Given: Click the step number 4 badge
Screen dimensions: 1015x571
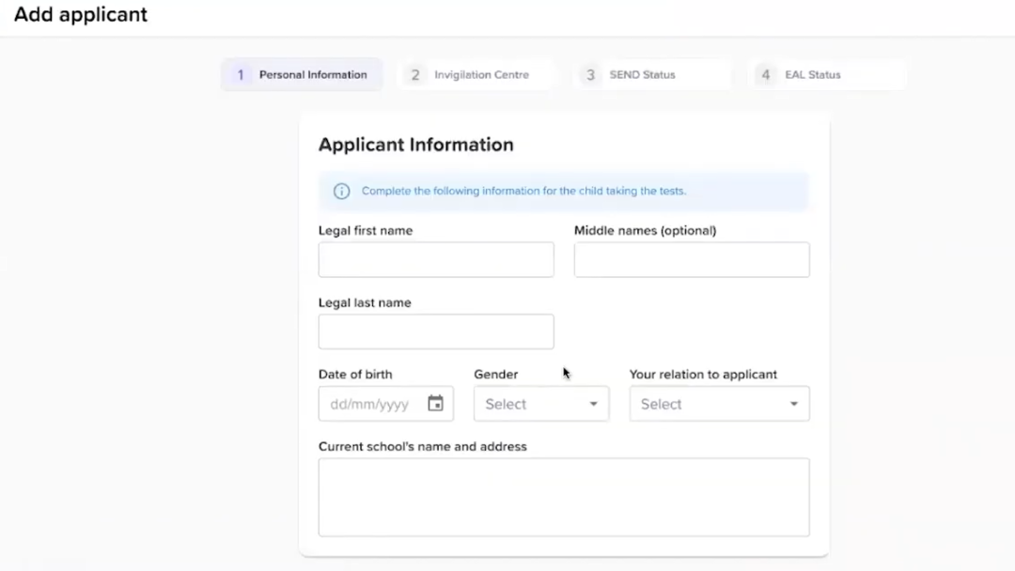Looking at the screenshot, I should point(766,75).
